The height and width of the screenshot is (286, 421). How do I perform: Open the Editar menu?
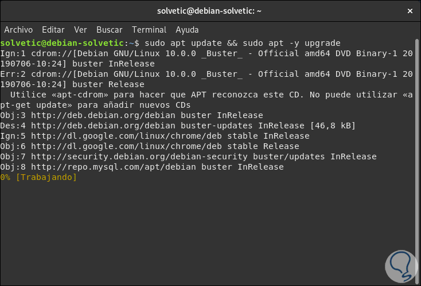(x=53, y=29)
